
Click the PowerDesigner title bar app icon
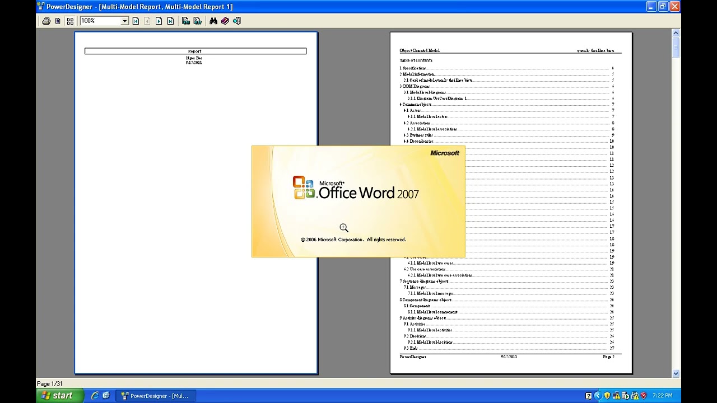point(41,6)
